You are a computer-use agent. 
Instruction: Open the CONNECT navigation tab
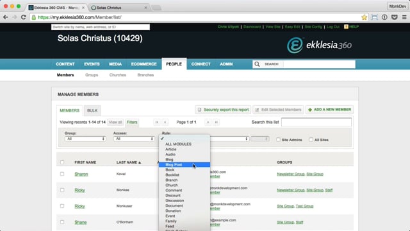(201, 64)
